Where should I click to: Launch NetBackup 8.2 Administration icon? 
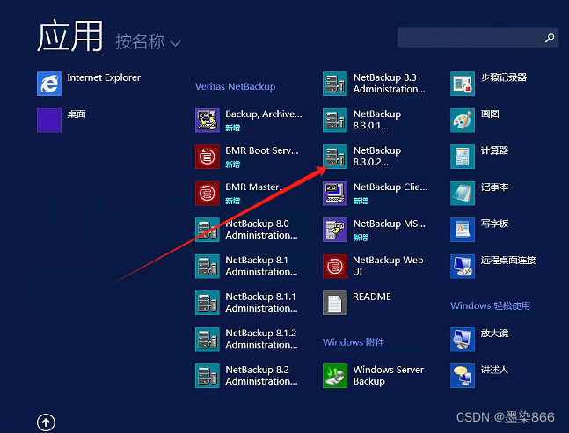coord(208,376)
